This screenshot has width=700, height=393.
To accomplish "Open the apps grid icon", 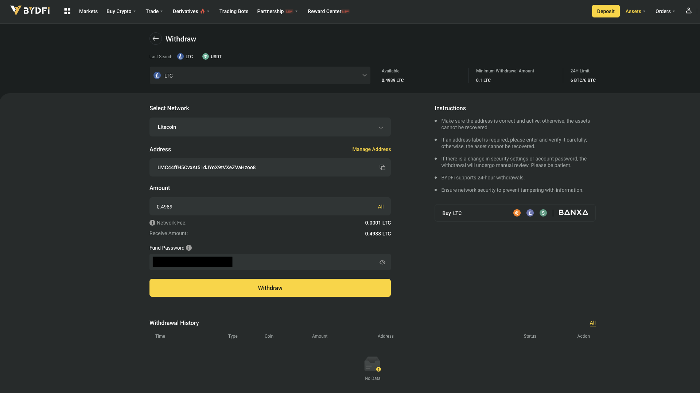I will (67, 11).
